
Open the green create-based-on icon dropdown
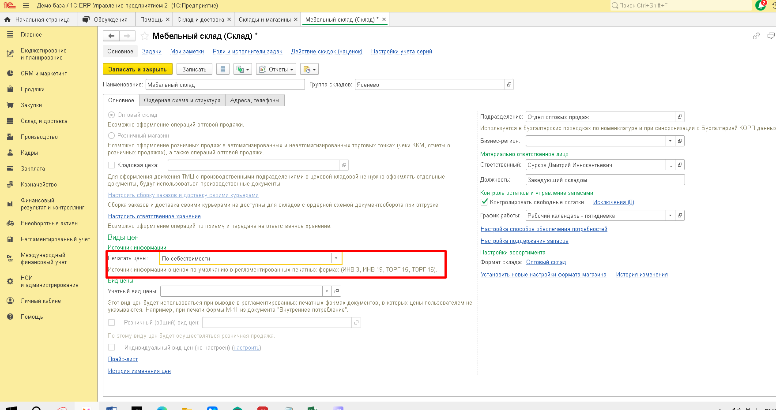coord(243,69)
